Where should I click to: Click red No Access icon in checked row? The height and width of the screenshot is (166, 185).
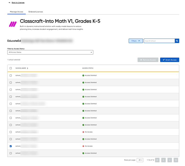click(x=83, y=146)
